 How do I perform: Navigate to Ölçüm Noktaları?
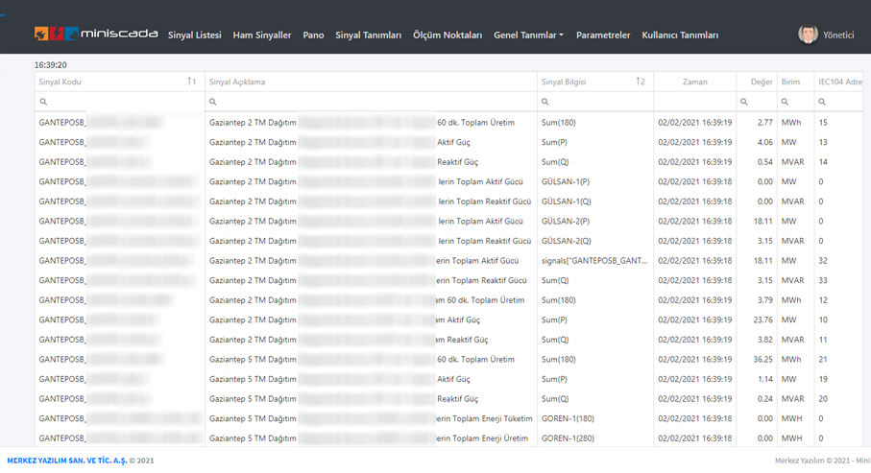pos(448,35)
